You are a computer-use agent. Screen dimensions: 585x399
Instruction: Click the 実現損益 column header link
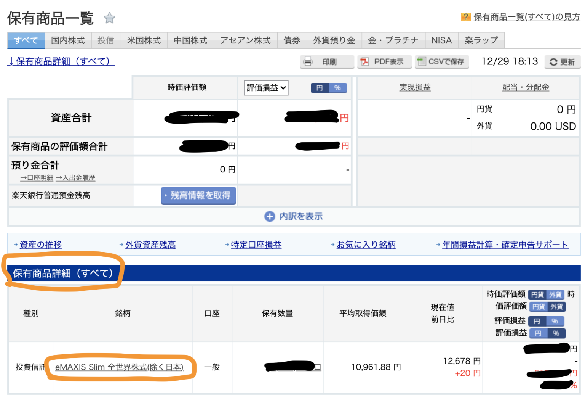pyautogui.click(x=414, y=87)
